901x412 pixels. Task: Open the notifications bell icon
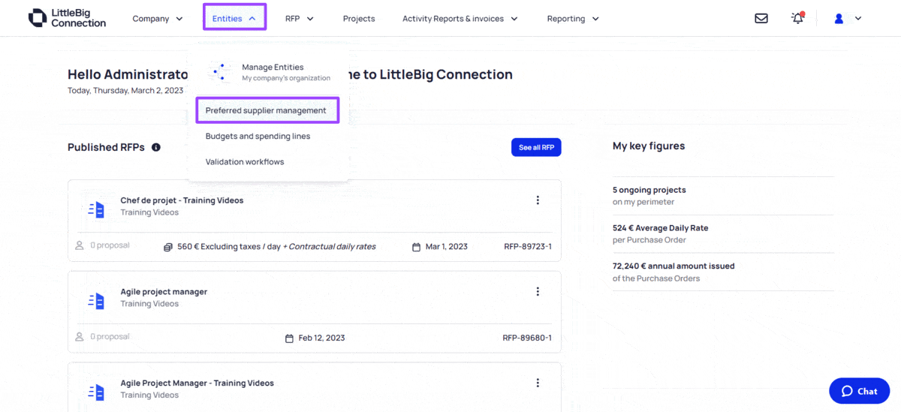[x=797, y=19]
